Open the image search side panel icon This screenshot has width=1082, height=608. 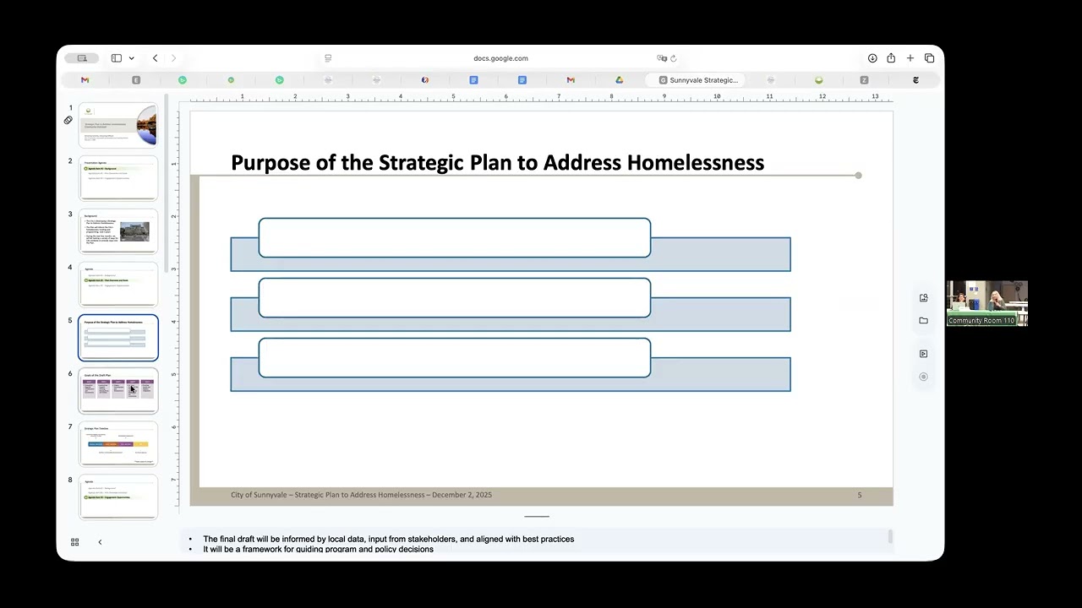pos(923,297)
